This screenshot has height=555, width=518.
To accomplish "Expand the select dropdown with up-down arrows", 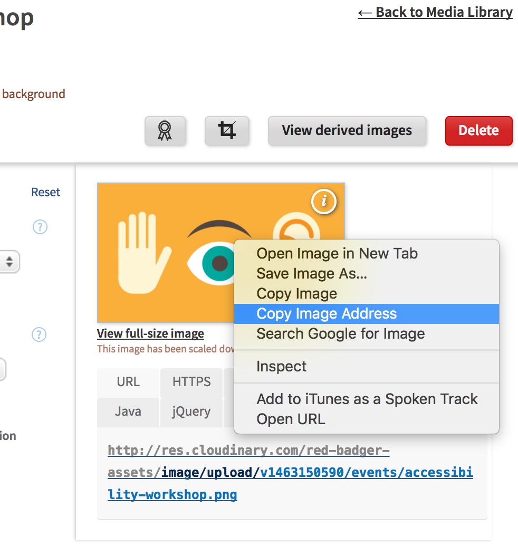I will click(9, 262).
